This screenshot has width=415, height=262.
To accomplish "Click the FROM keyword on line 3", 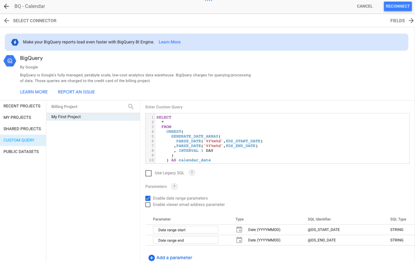I will (166, 127).
